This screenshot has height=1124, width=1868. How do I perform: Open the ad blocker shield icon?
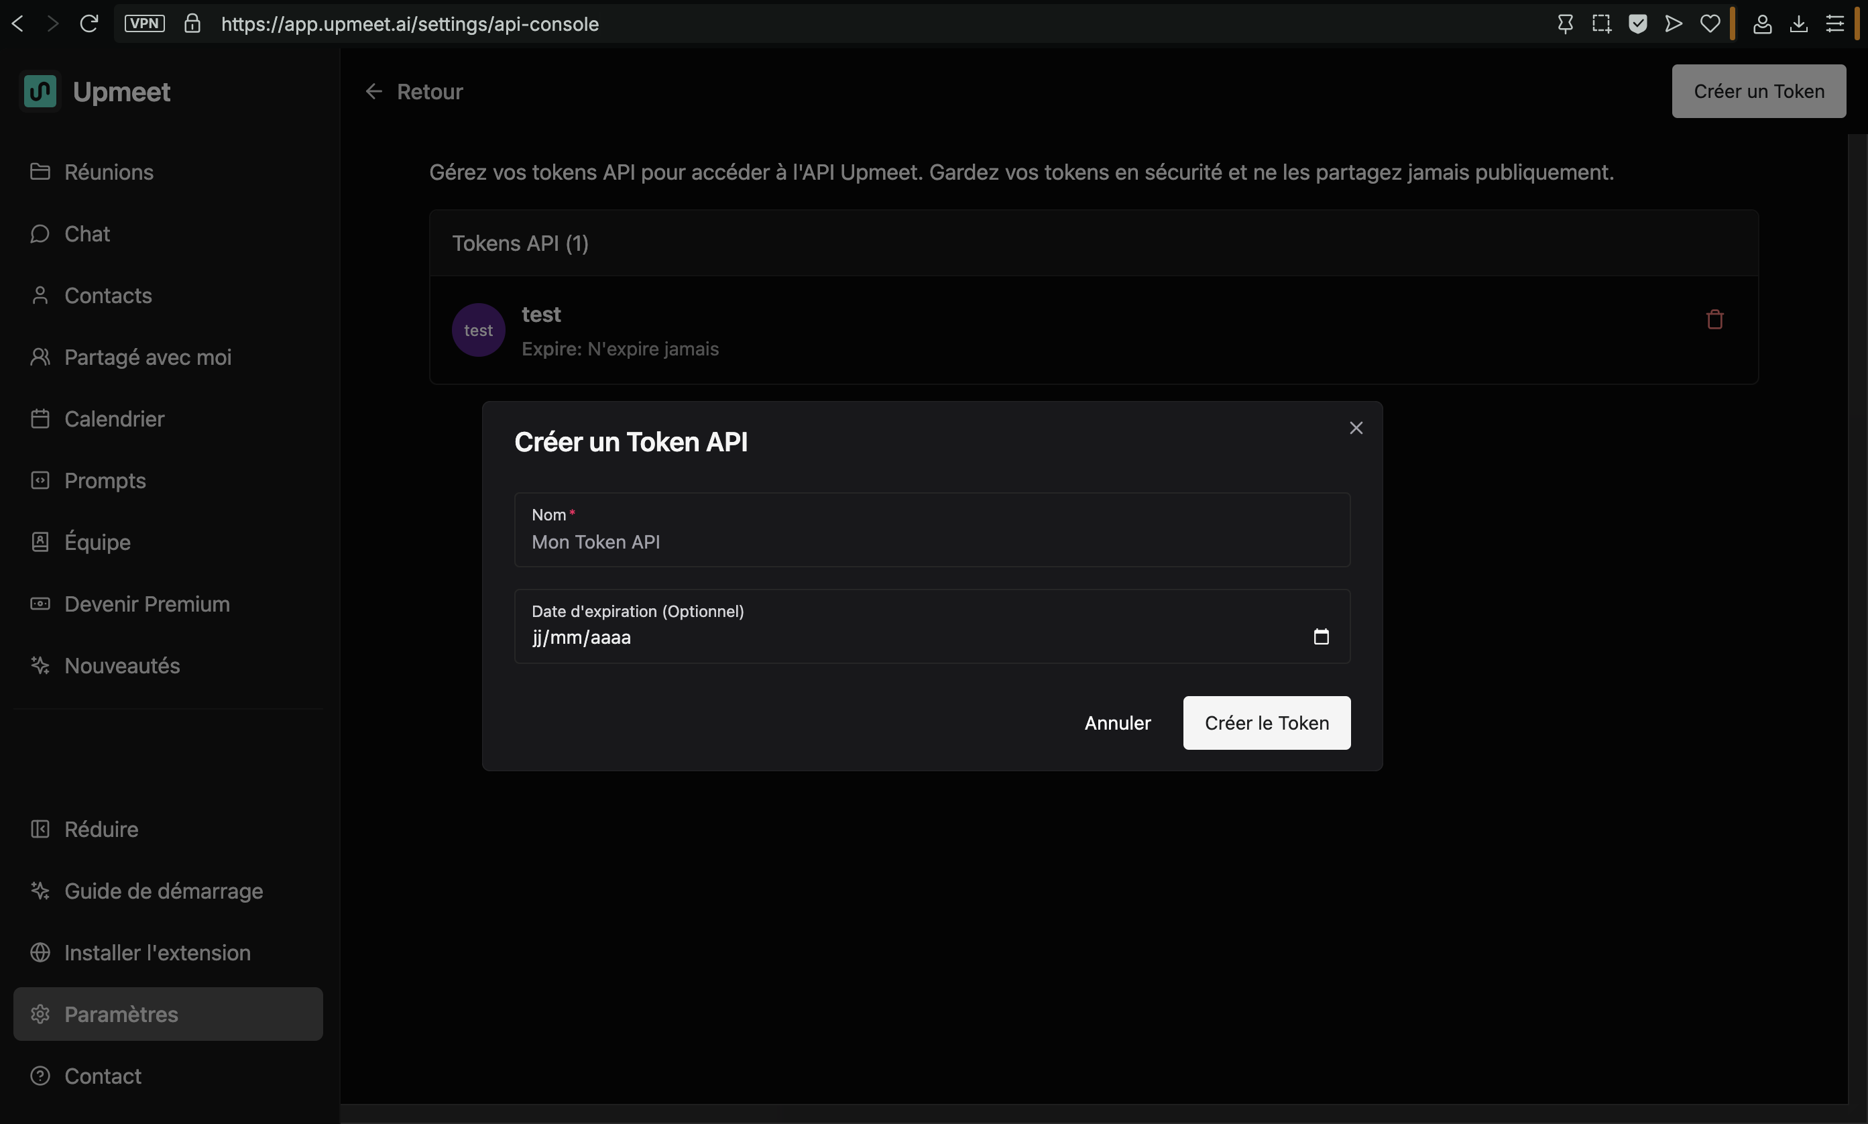point(1638,24)
